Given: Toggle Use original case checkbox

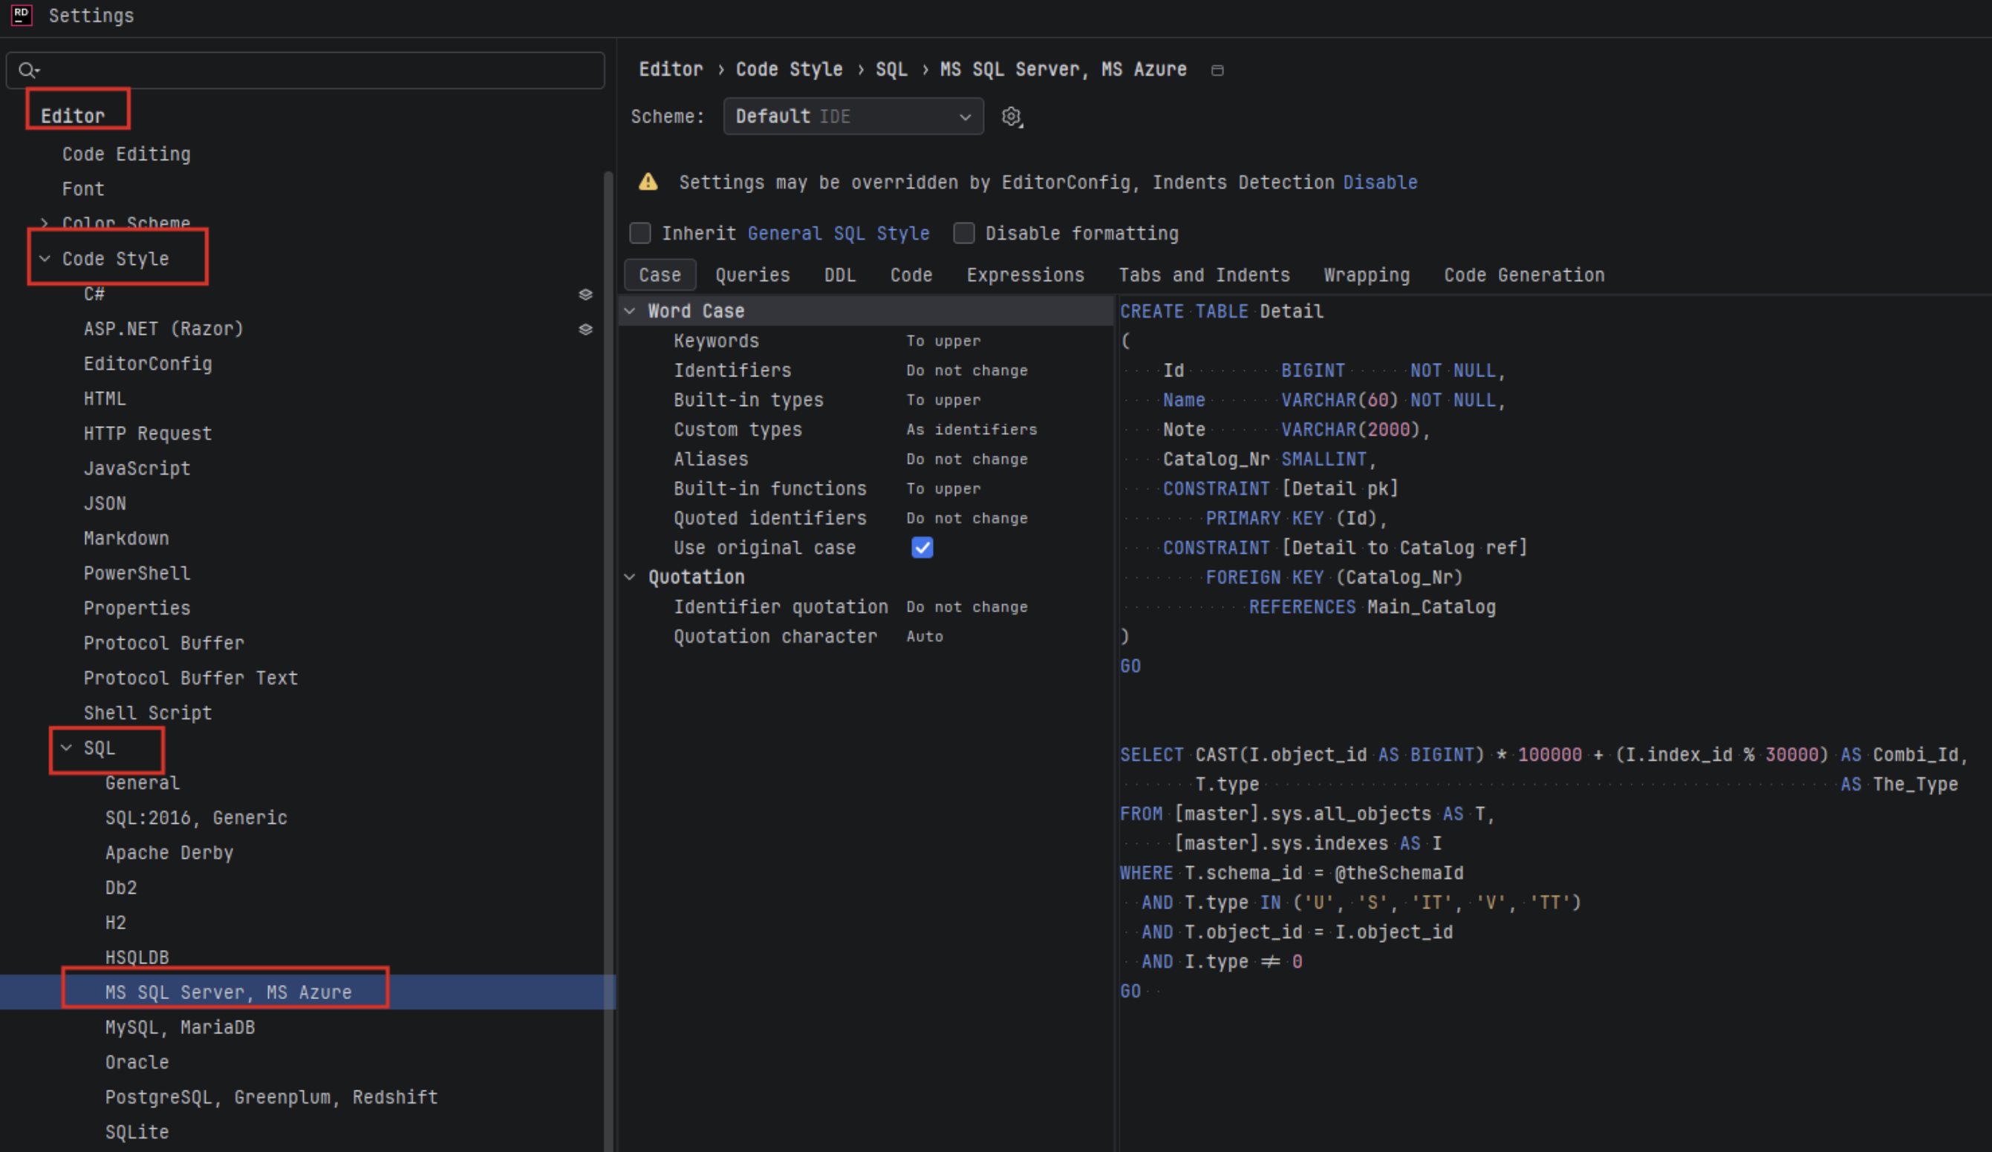Looking at the screenshot, I should pos(922,548).
